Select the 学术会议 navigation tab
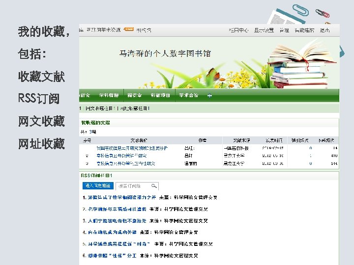Image resolution: width=354 pixels, height=265 pixels. click(188, 95)
